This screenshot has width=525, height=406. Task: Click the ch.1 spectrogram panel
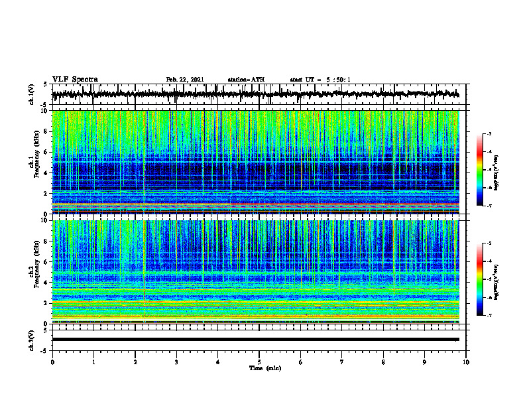(256, 162)
